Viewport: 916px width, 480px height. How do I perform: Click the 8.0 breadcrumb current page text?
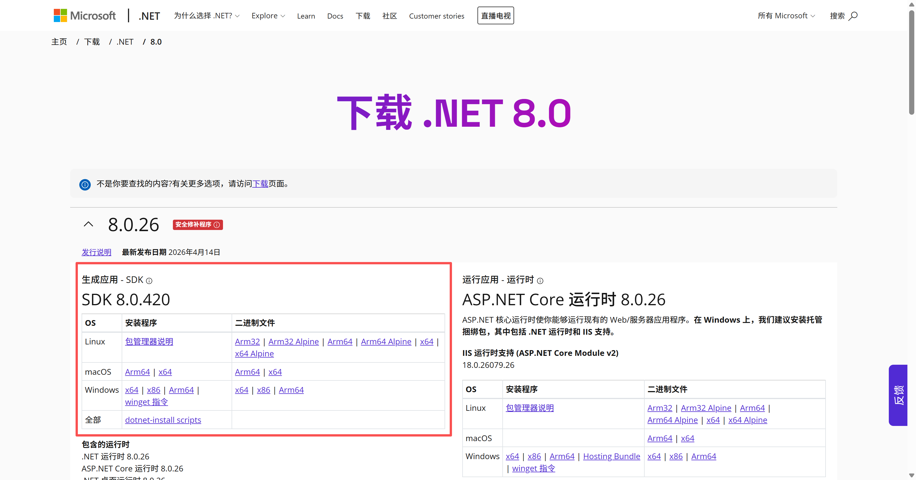[156, 41]
